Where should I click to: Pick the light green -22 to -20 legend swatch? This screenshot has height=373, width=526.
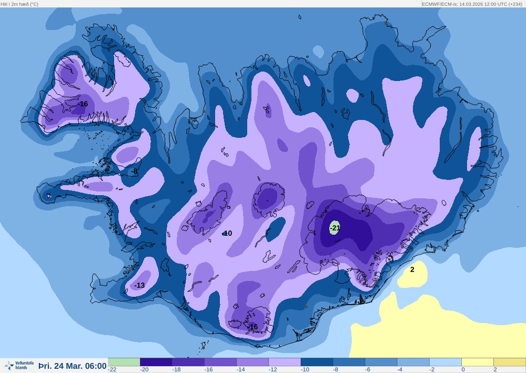coord(124,362)
